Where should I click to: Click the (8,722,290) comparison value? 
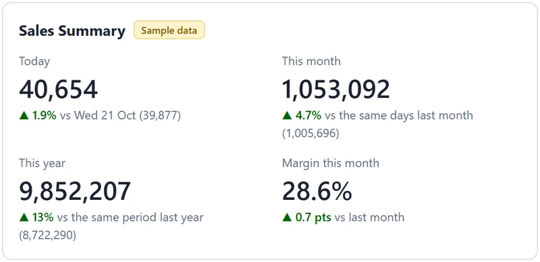click(x=47, y=236)
